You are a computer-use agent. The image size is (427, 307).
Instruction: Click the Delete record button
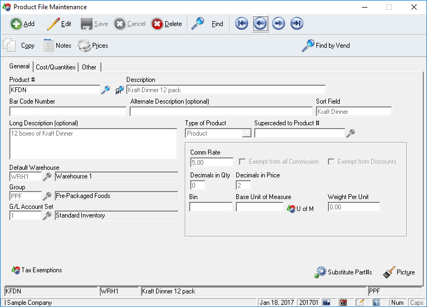(166, 24)
